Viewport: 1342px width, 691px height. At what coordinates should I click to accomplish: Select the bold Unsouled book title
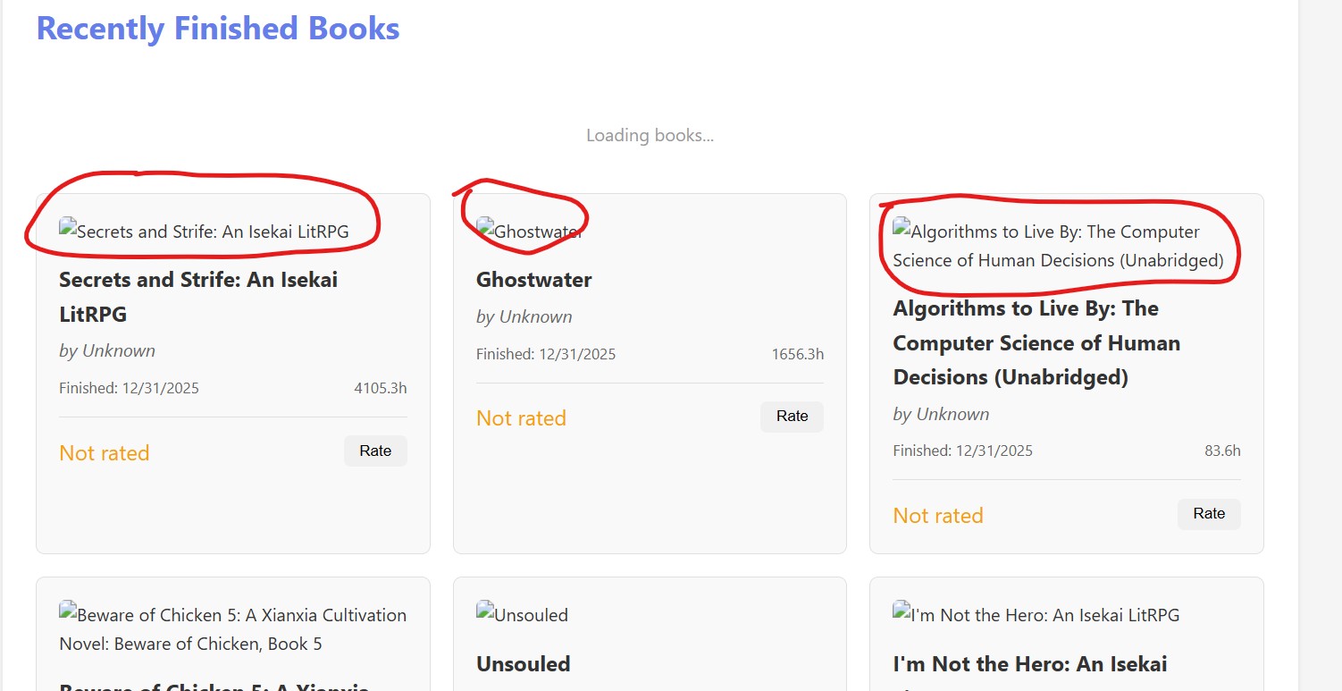(523, 664)
